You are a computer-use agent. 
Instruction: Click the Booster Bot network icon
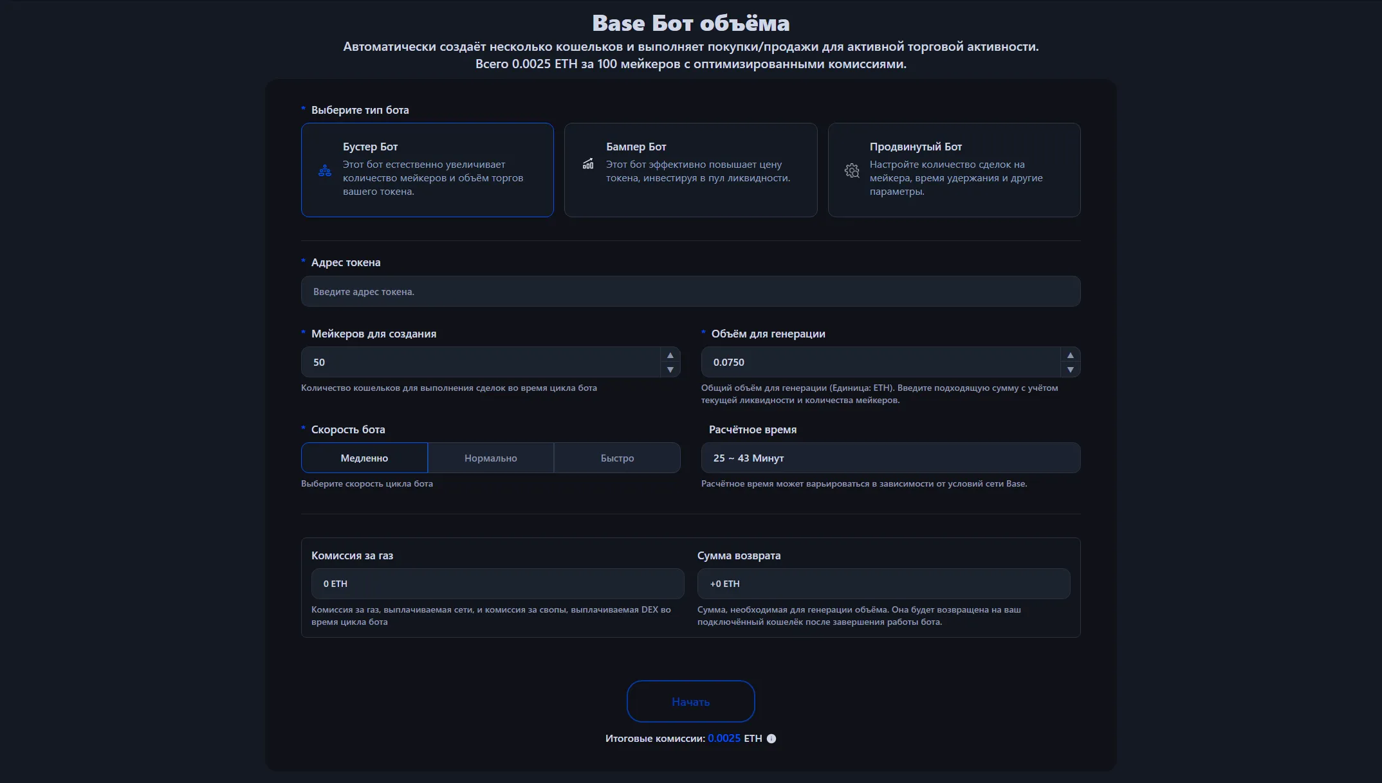click(x=325, y=170)
